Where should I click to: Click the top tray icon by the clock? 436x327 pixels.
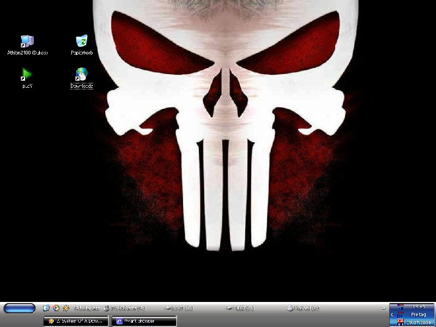(x=401, y=307)
